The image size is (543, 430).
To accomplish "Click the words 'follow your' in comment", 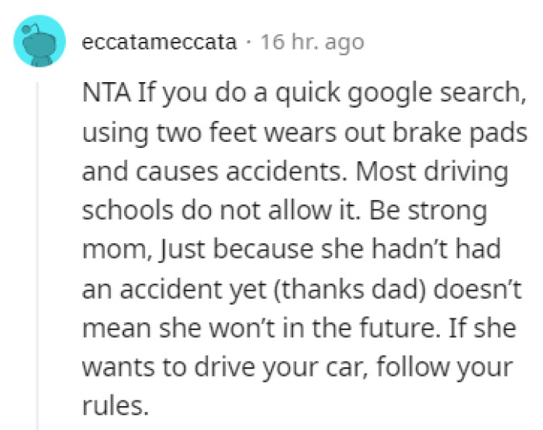I will click(444, 367).
